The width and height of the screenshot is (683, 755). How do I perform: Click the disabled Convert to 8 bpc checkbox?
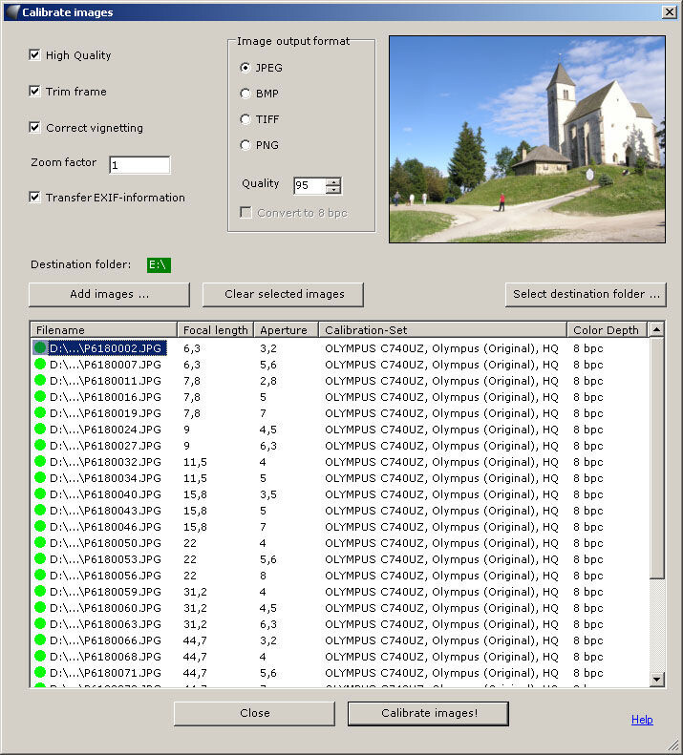[245, 212]
